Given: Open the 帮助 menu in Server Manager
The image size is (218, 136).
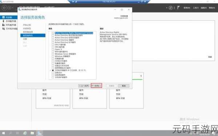Looking at the screenshot, I should click(212, 8).
